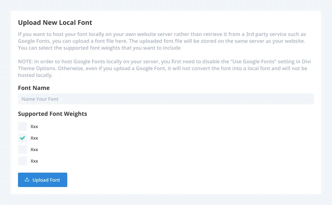Uncheck the ticked Xxx font weight checkbox
The image size is (332, 205).
22,138
